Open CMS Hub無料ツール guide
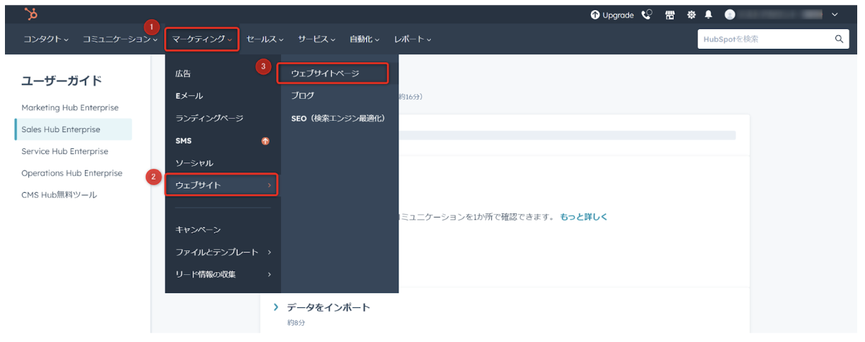 coord(59,195)
